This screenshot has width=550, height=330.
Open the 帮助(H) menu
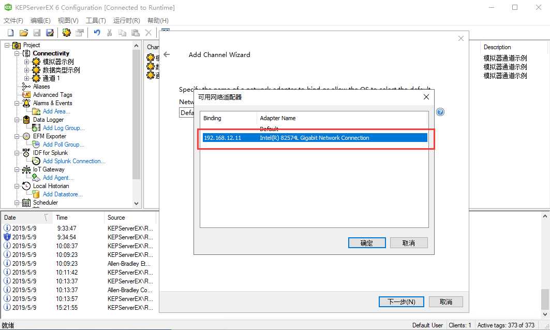158,21
